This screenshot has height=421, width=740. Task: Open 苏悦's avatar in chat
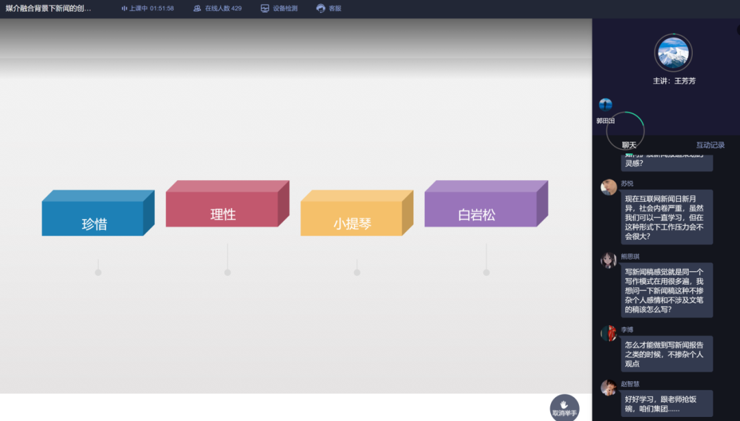coord(608,187)
